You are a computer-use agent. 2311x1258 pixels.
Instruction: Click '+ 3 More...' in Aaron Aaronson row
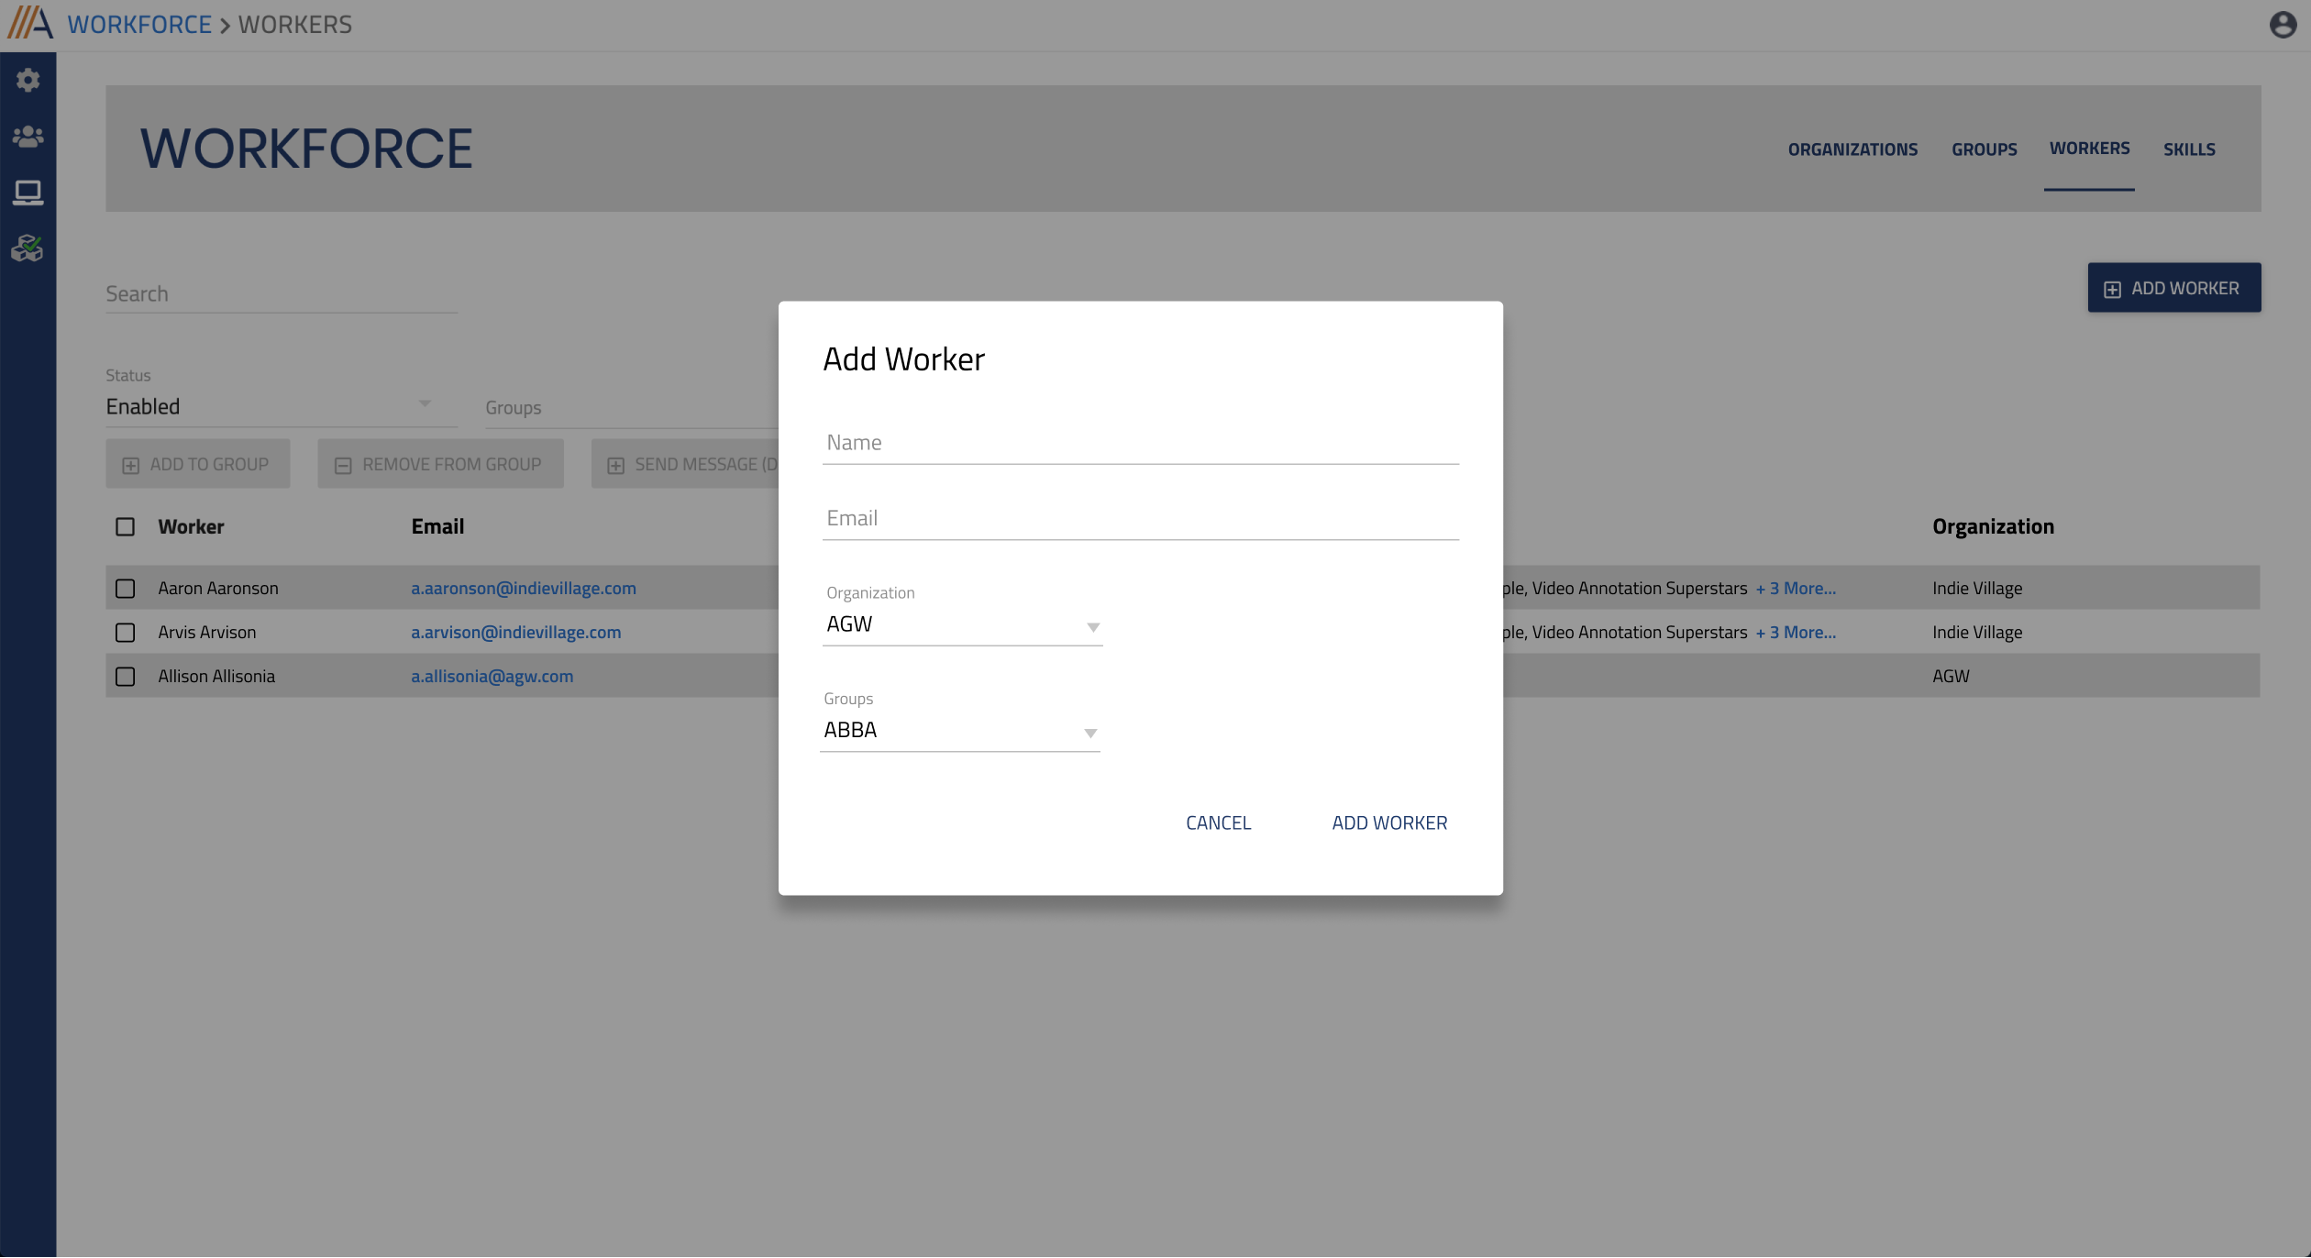click(x=1796, y=588)
